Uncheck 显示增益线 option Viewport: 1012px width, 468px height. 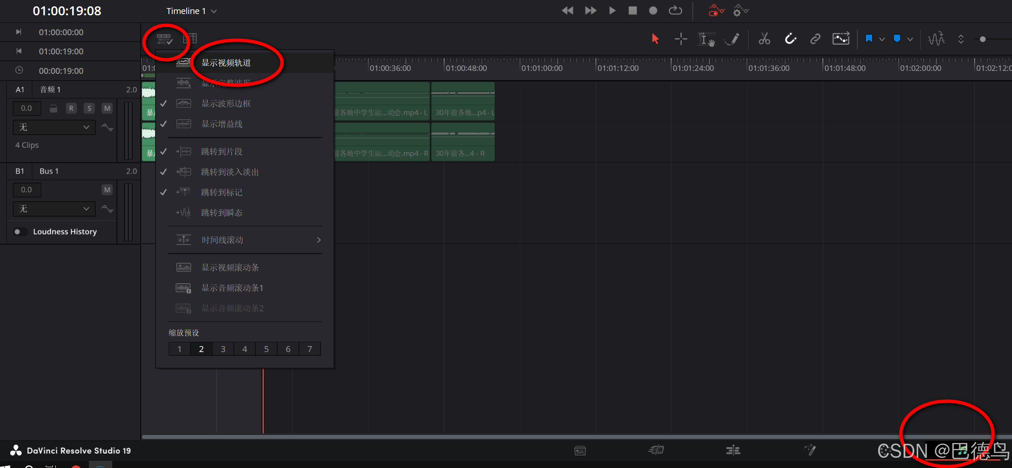pos(222,124)
